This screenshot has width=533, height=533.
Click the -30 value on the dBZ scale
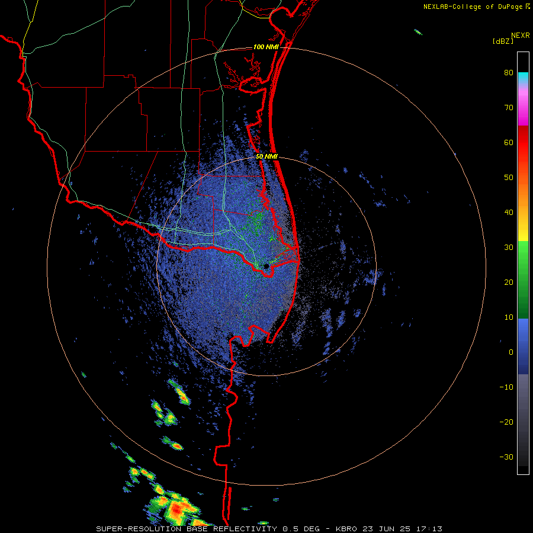click(506, 457)
